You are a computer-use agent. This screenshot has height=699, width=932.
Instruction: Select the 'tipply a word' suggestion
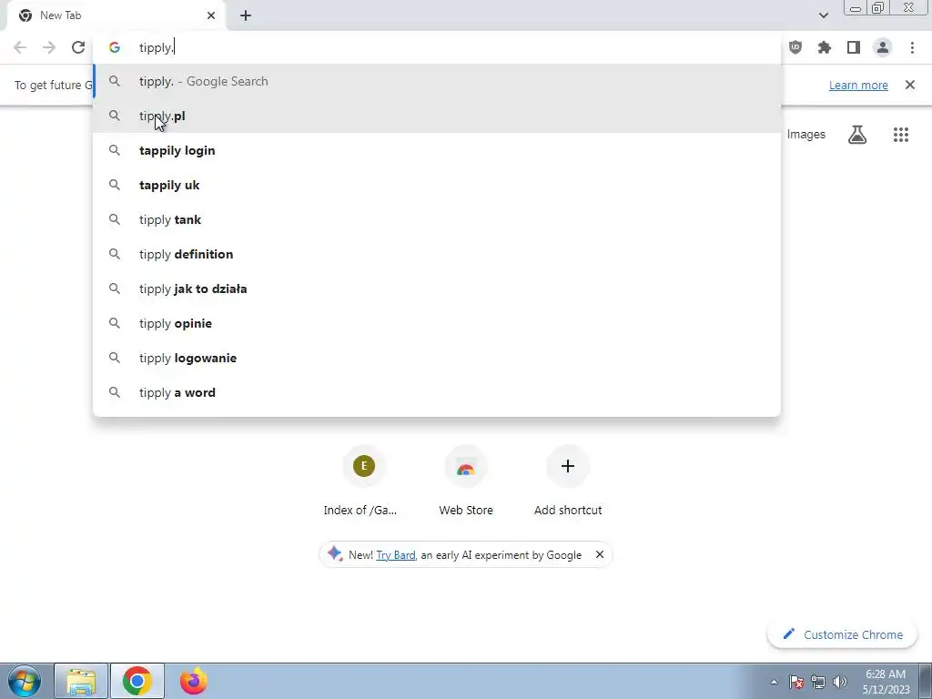pyautogui.click(x=437, y=392)
